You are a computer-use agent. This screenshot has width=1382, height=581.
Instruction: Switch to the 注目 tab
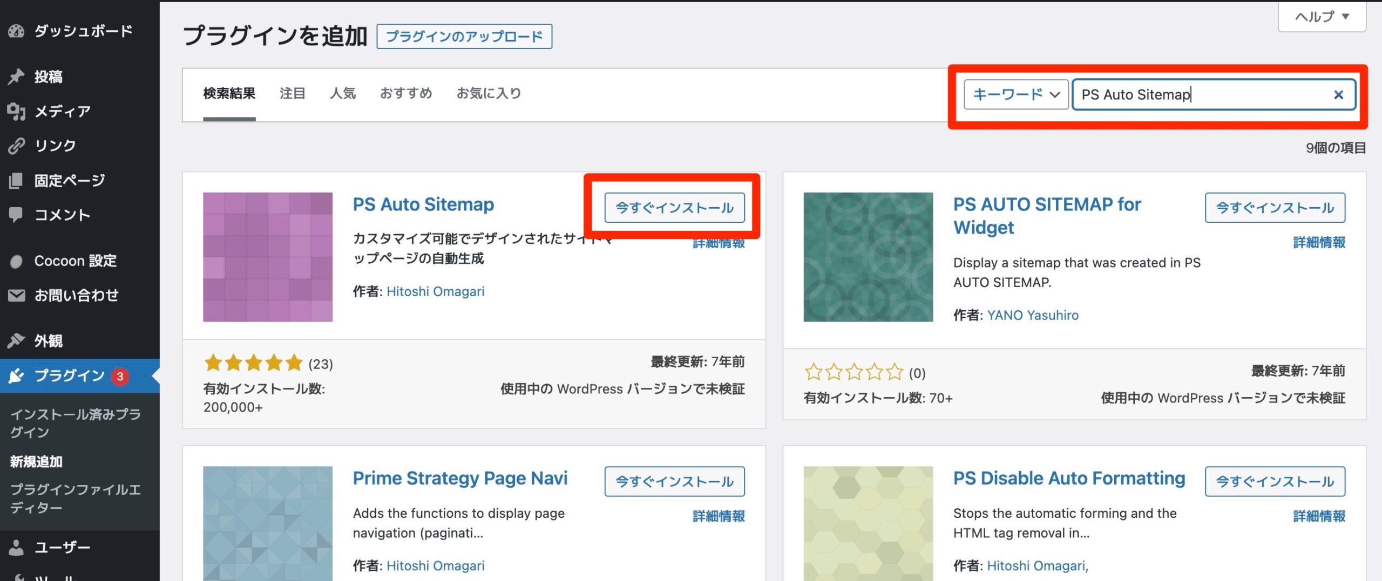(293, 93)
